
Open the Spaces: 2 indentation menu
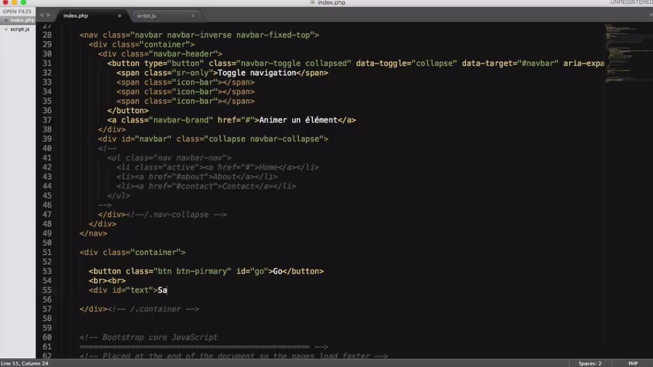pyautogui.click(x=590, y=363)
